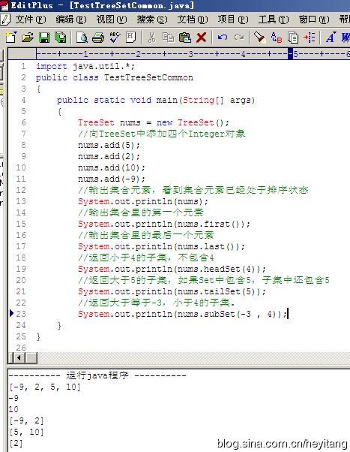Click the duplicate pages icon next to Replace
Image resolution: width=350 pixels, height=452 pixels.
click(293, 38)
